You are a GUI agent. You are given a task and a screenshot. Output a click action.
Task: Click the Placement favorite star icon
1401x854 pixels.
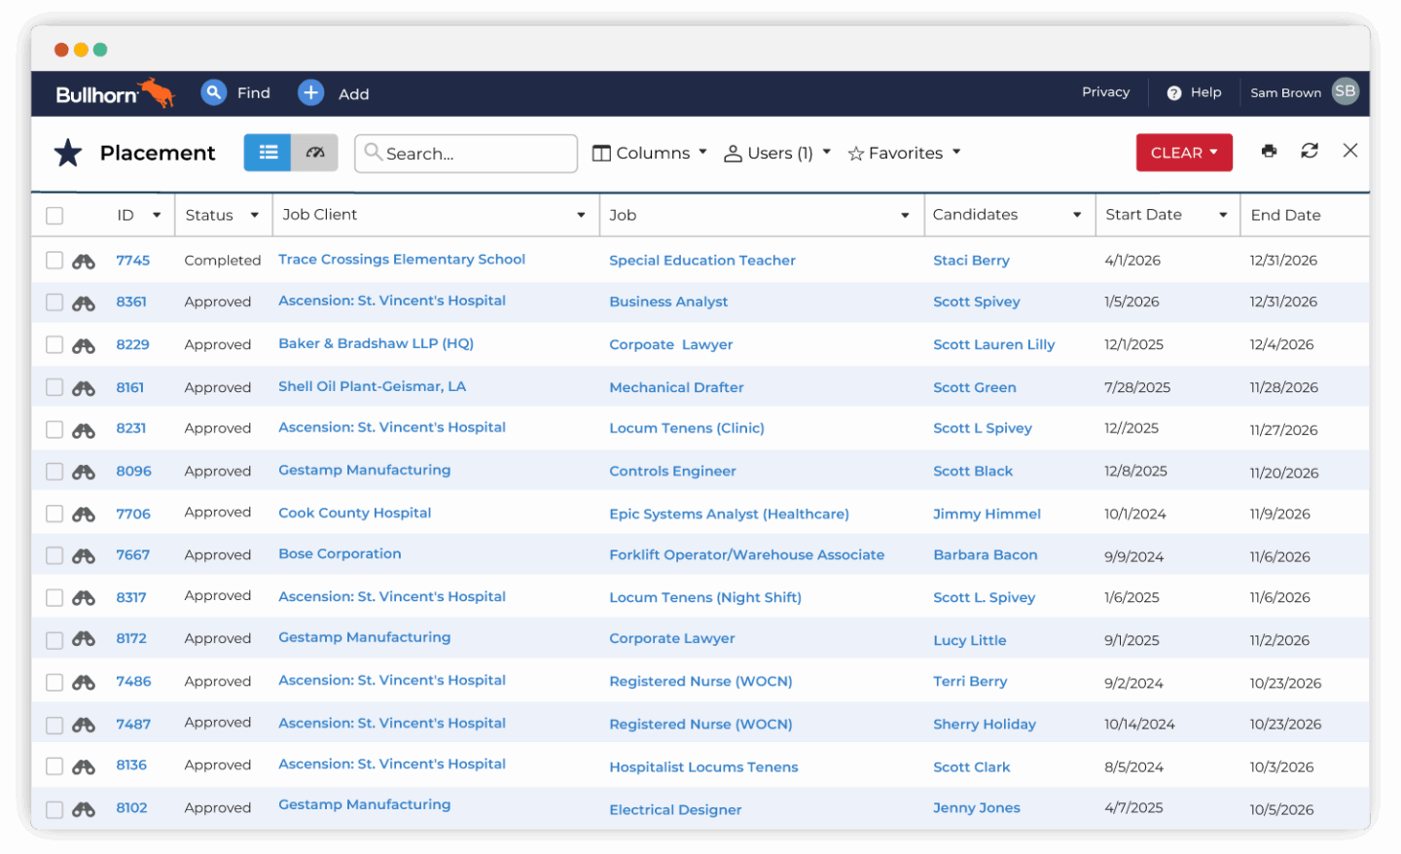(x=68, y=153)
